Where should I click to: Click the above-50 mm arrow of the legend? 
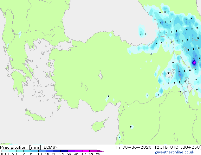(101, 151)
